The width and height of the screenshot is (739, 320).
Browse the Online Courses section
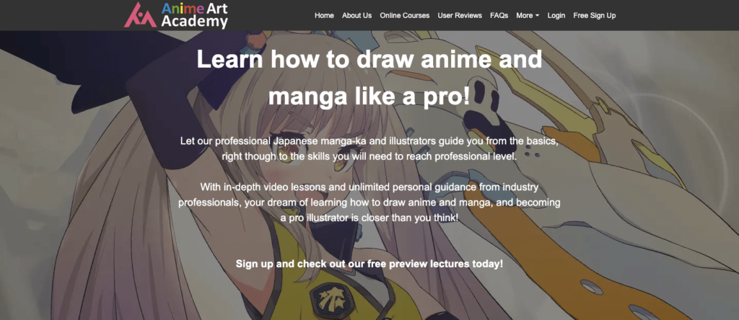pos(405,16)
